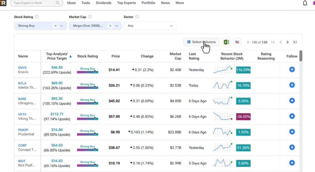The image size is (315, 172).
Task: Open the ENVX ticker link
Action: pos(22,68)
